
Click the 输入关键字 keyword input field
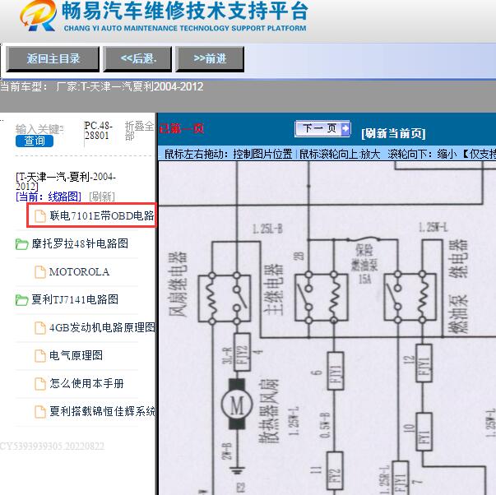coord(39,129)
